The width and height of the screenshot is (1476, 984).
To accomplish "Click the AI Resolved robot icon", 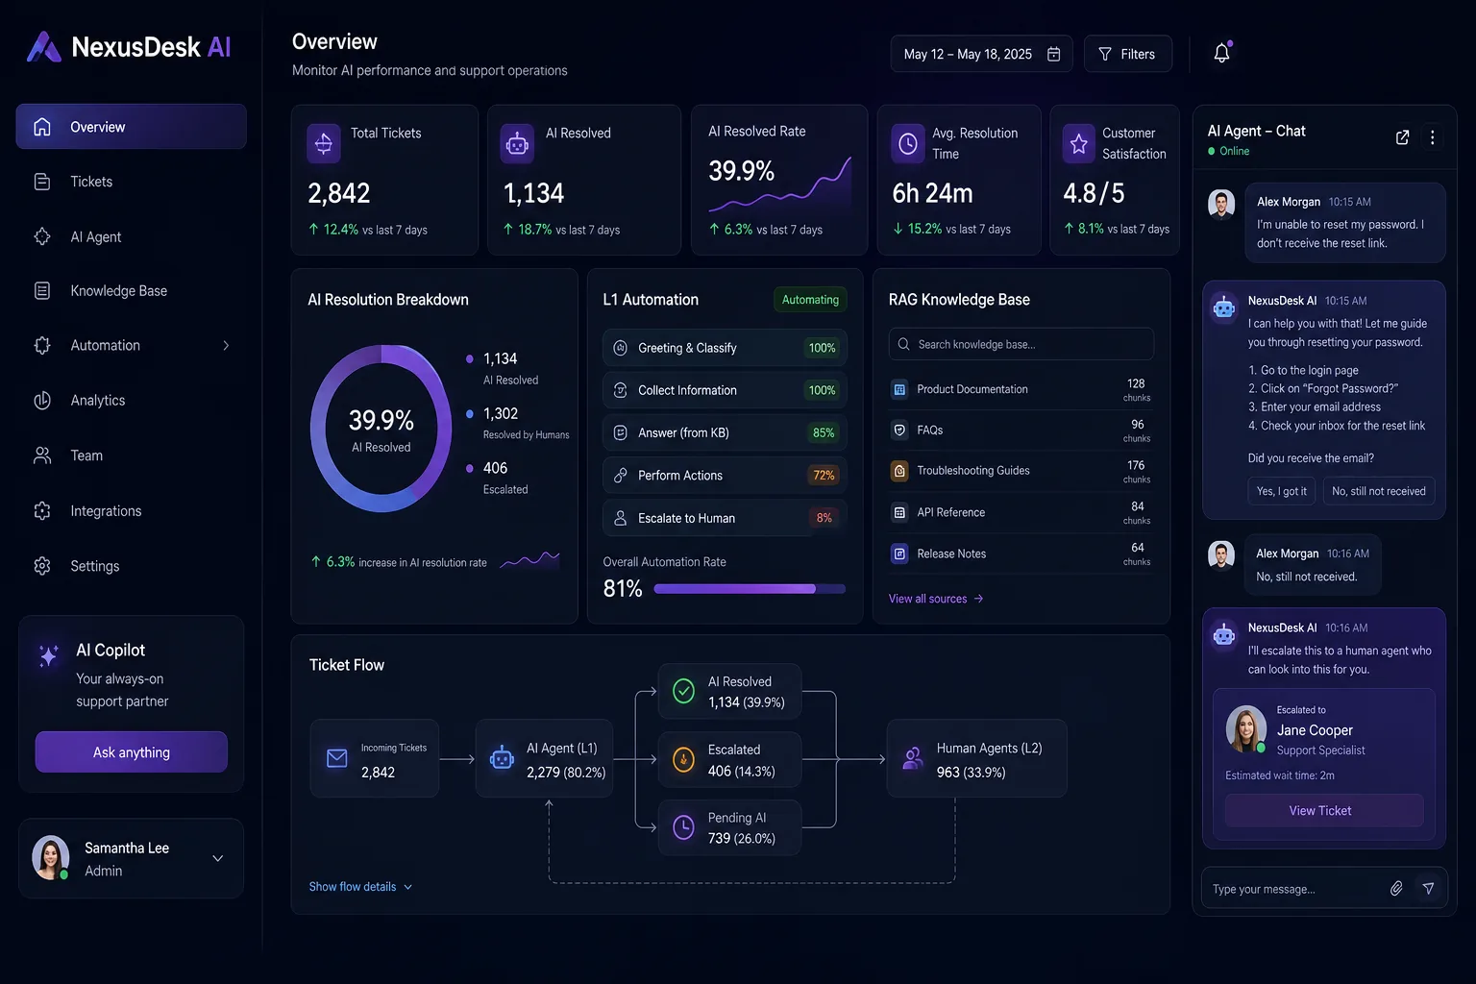I will pos(517,144).
